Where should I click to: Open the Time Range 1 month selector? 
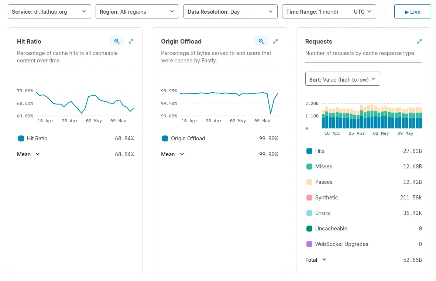click(x=329, y=11)
